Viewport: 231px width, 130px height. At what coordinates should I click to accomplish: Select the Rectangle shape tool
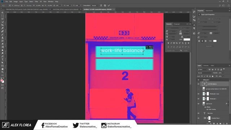(3, 66)
